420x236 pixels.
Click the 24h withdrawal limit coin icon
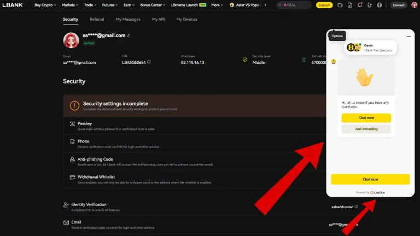[304, 60]
